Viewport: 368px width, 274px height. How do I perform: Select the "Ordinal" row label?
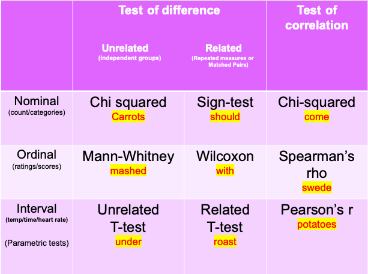[37, 155]
